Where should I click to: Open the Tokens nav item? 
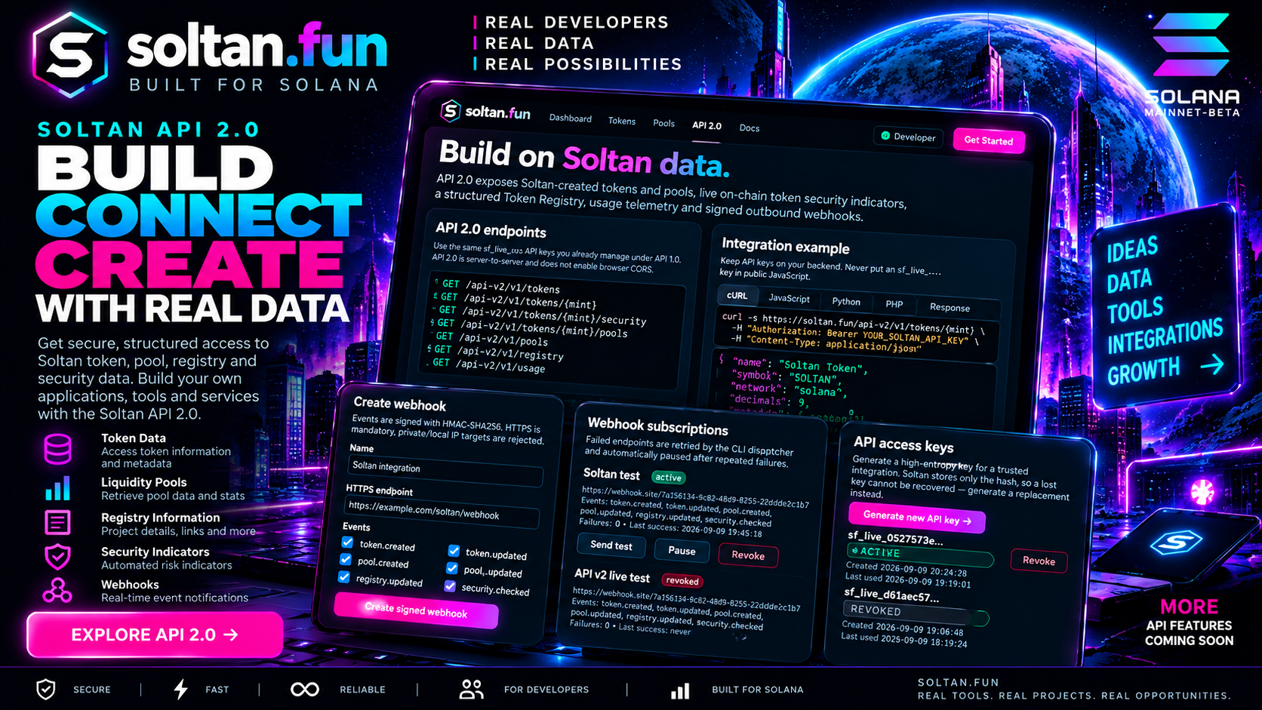[x=622, y=121]
